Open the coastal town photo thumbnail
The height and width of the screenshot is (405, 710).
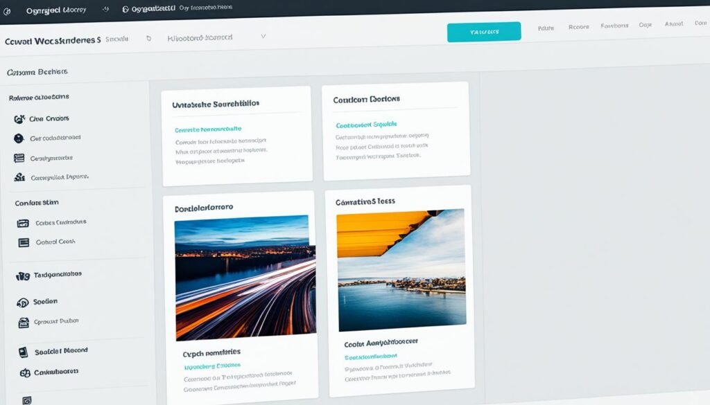coord(401,270)
